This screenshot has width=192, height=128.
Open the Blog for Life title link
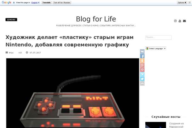pyautogui.click(x=96, y=19)
